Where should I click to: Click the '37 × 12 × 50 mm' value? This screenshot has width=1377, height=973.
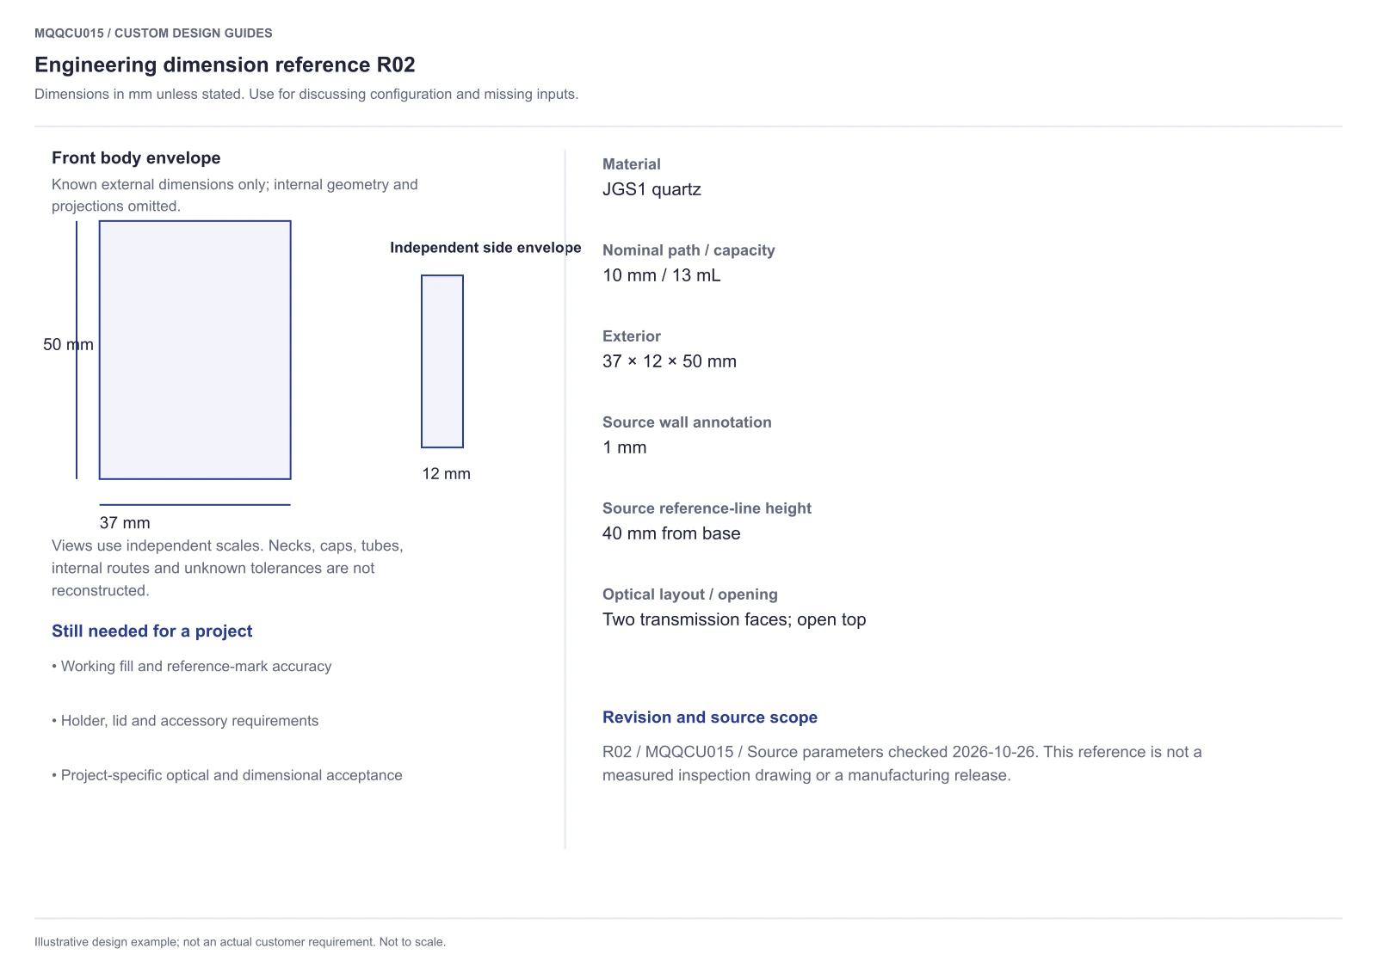click(x=670, y=361)
